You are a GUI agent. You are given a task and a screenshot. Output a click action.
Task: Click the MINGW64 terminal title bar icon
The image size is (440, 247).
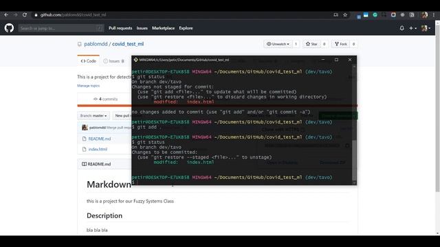(x=135, y=60)
